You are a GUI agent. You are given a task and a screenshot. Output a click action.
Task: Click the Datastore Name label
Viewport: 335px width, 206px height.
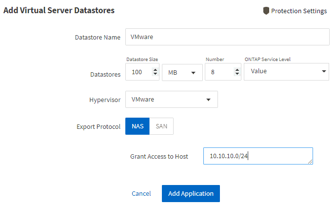pyautogui.click(x=98, y=38)
